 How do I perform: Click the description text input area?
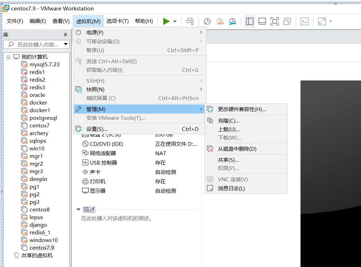[117, 218]
